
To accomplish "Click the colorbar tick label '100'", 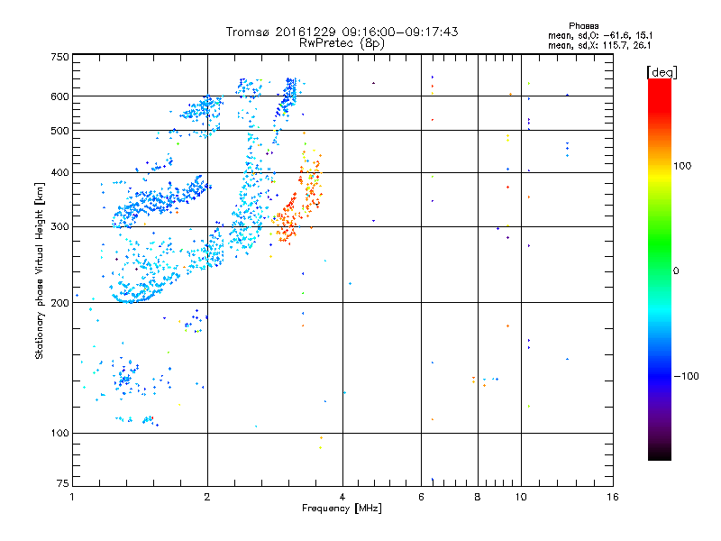I will [682, 166].
